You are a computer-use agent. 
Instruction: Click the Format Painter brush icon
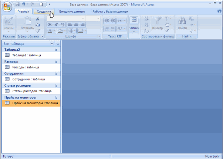(x=38, y=31)
